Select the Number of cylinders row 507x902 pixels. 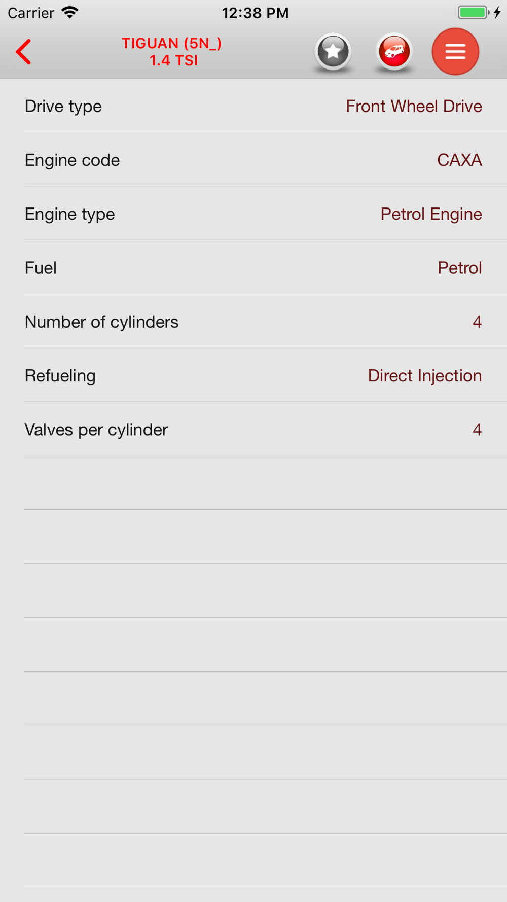coord(253,322)
